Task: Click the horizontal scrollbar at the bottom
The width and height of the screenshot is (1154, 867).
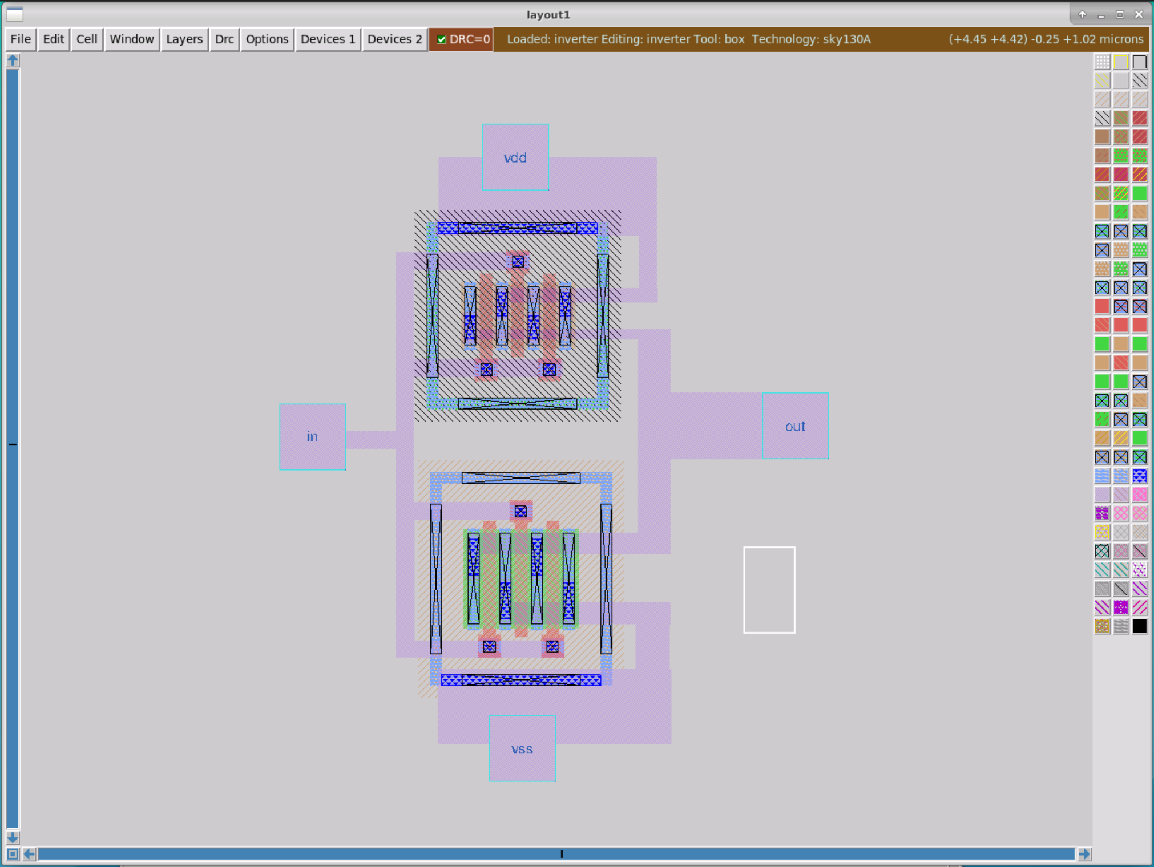Action: (x=556, y=854)
